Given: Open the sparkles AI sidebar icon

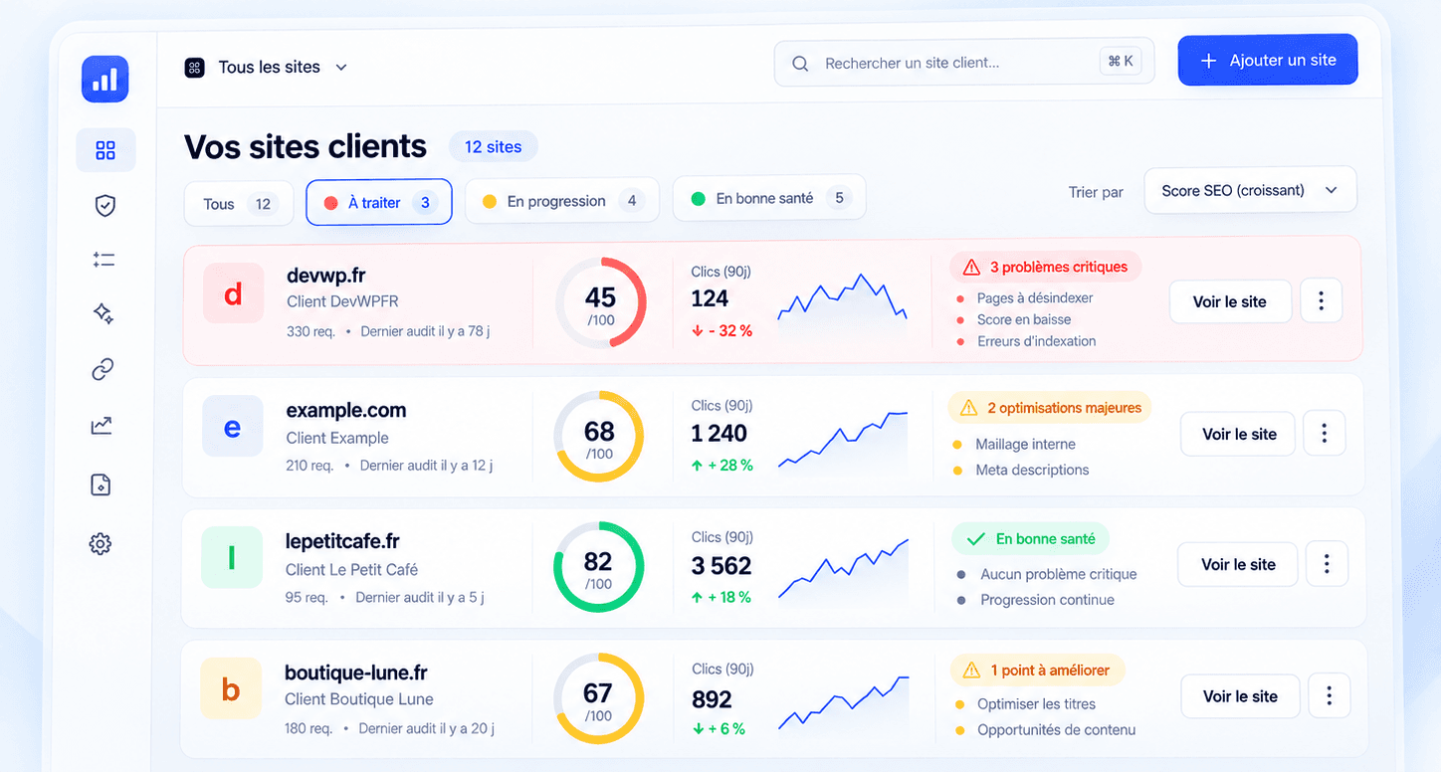Looking at the screenshot, I should click(103, 313).
